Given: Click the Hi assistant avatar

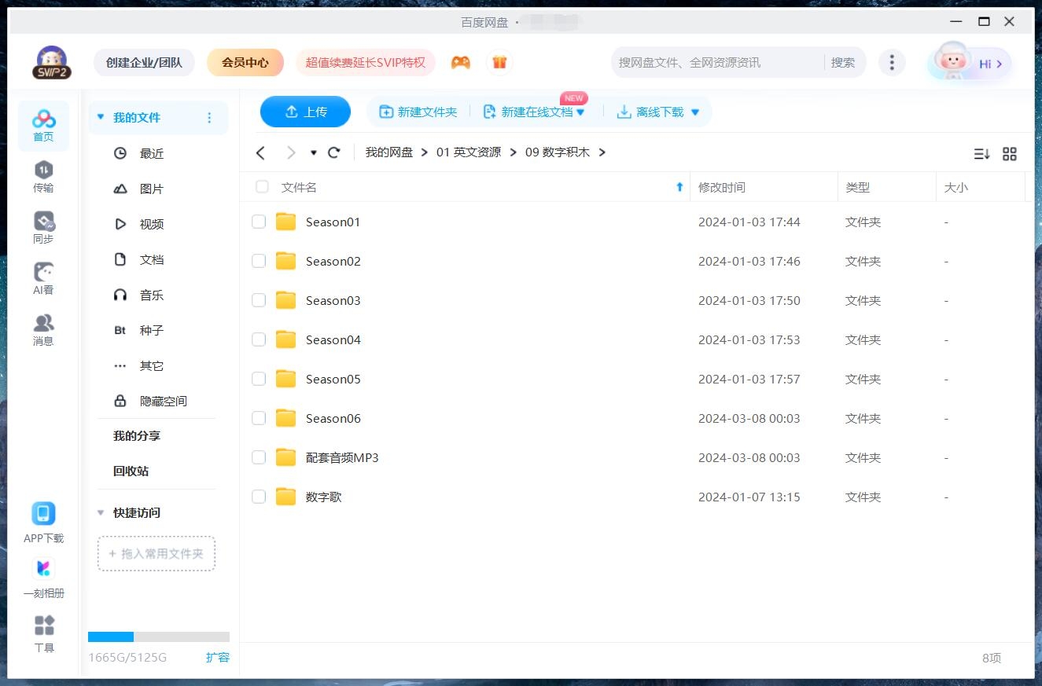Looking at the screenshot, I should pyautogui.click(x=969, y=63).
